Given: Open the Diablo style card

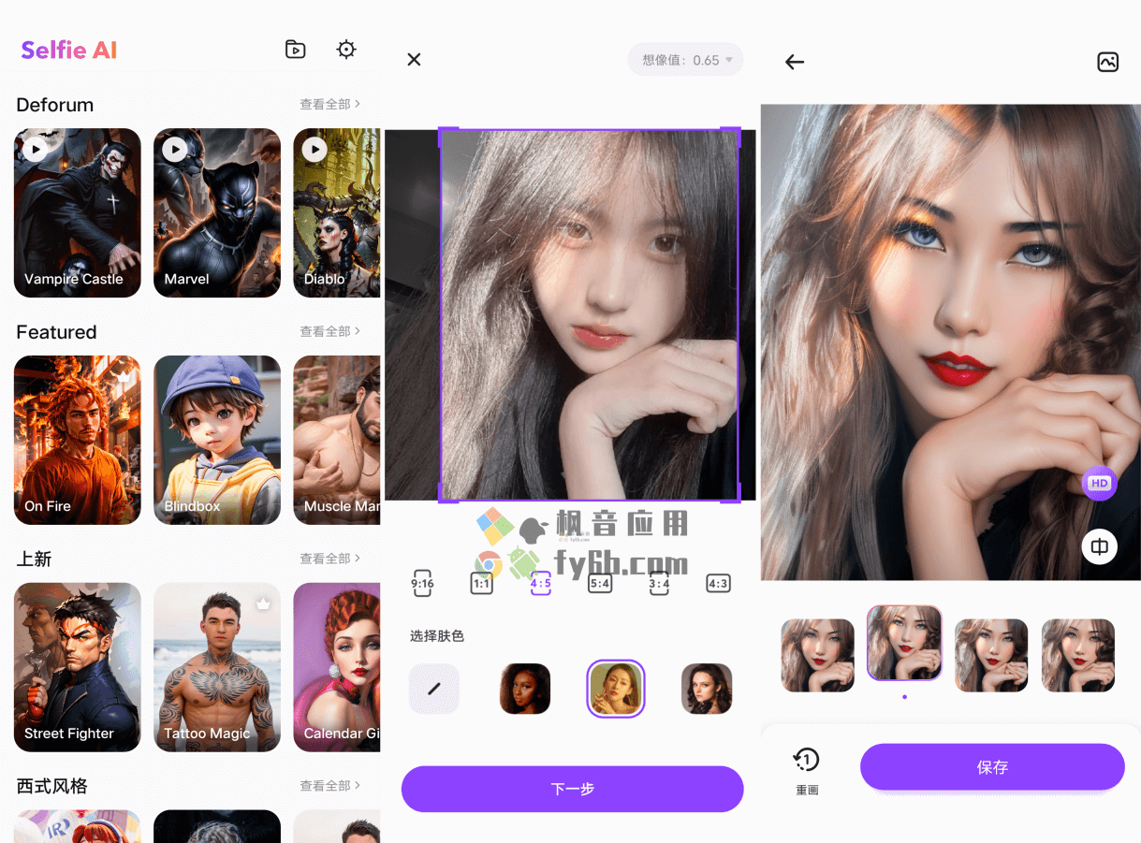Looking at the screenshot, I should pyautogui.click(x=337, y=213).
